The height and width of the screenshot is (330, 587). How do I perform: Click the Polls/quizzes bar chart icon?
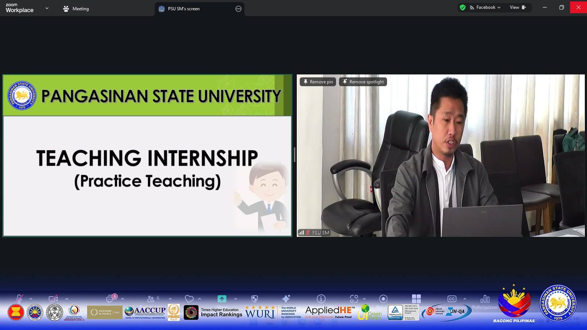(x=485, y=299)
